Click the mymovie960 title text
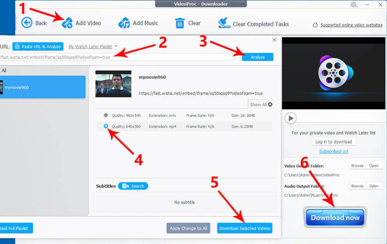The image size is (387, 244). coord(152,77)
